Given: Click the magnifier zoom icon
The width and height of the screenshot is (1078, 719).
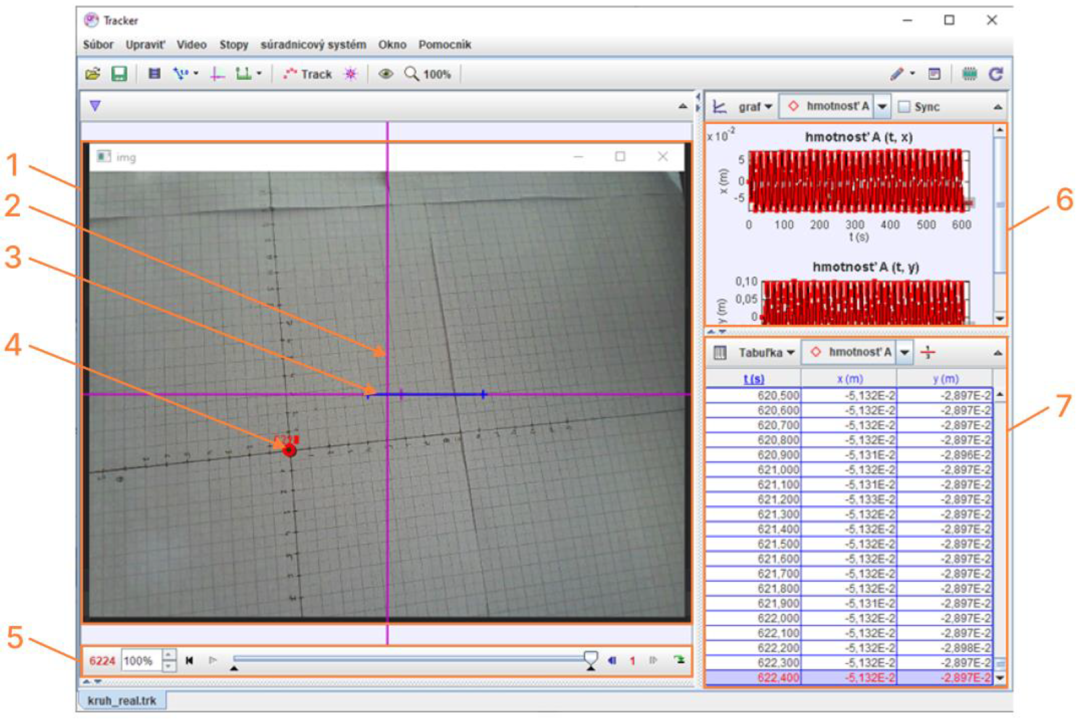Looking at the screenshot, I should (x=411, y=74).
